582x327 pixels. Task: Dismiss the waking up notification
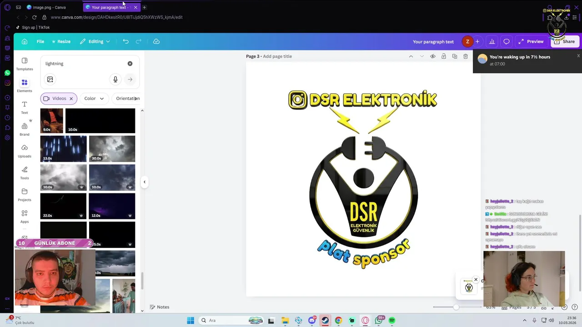click(x=578, y=56)
